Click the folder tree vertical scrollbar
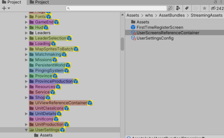 [x=122, y=44]
